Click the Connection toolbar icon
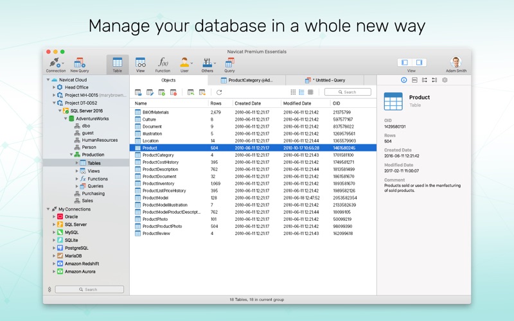514x321 pixels. pyautogui.click(x=55, y=64)
